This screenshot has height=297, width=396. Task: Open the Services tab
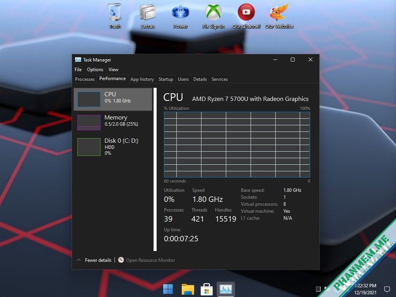220,79
